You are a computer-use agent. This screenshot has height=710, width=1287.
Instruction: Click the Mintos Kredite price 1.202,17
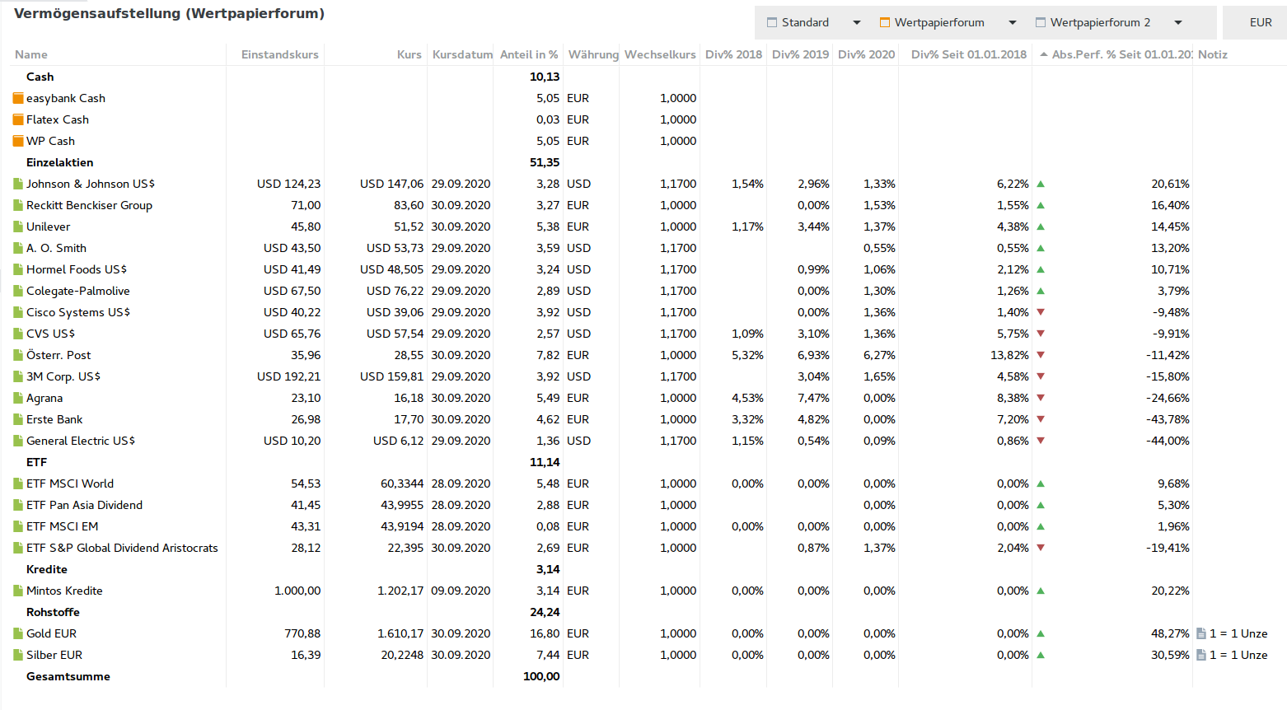pyautogui.click(x=400, y=591)
